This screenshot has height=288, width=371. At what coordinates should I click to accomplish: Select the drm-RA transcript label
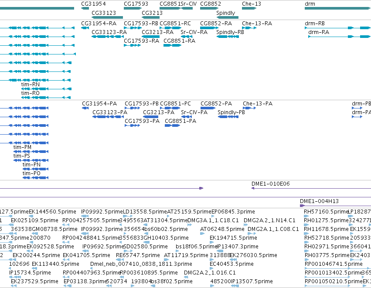click(x=319, y=32)
